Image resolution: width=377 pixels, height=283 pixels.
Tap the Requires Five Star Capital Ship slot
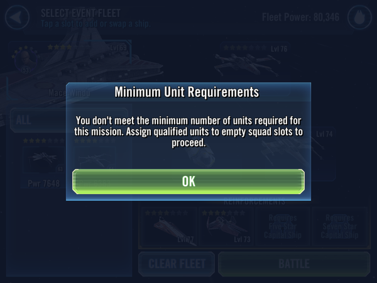coord(284,227)
